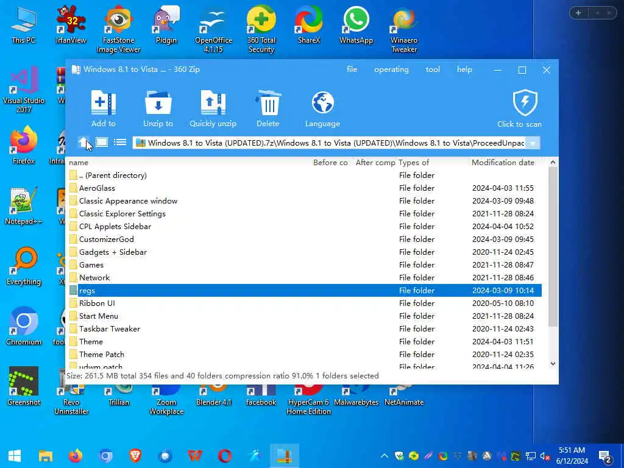Select the CPL Applets Sidebar folder
624x468 pixels.
click(305, 226)
